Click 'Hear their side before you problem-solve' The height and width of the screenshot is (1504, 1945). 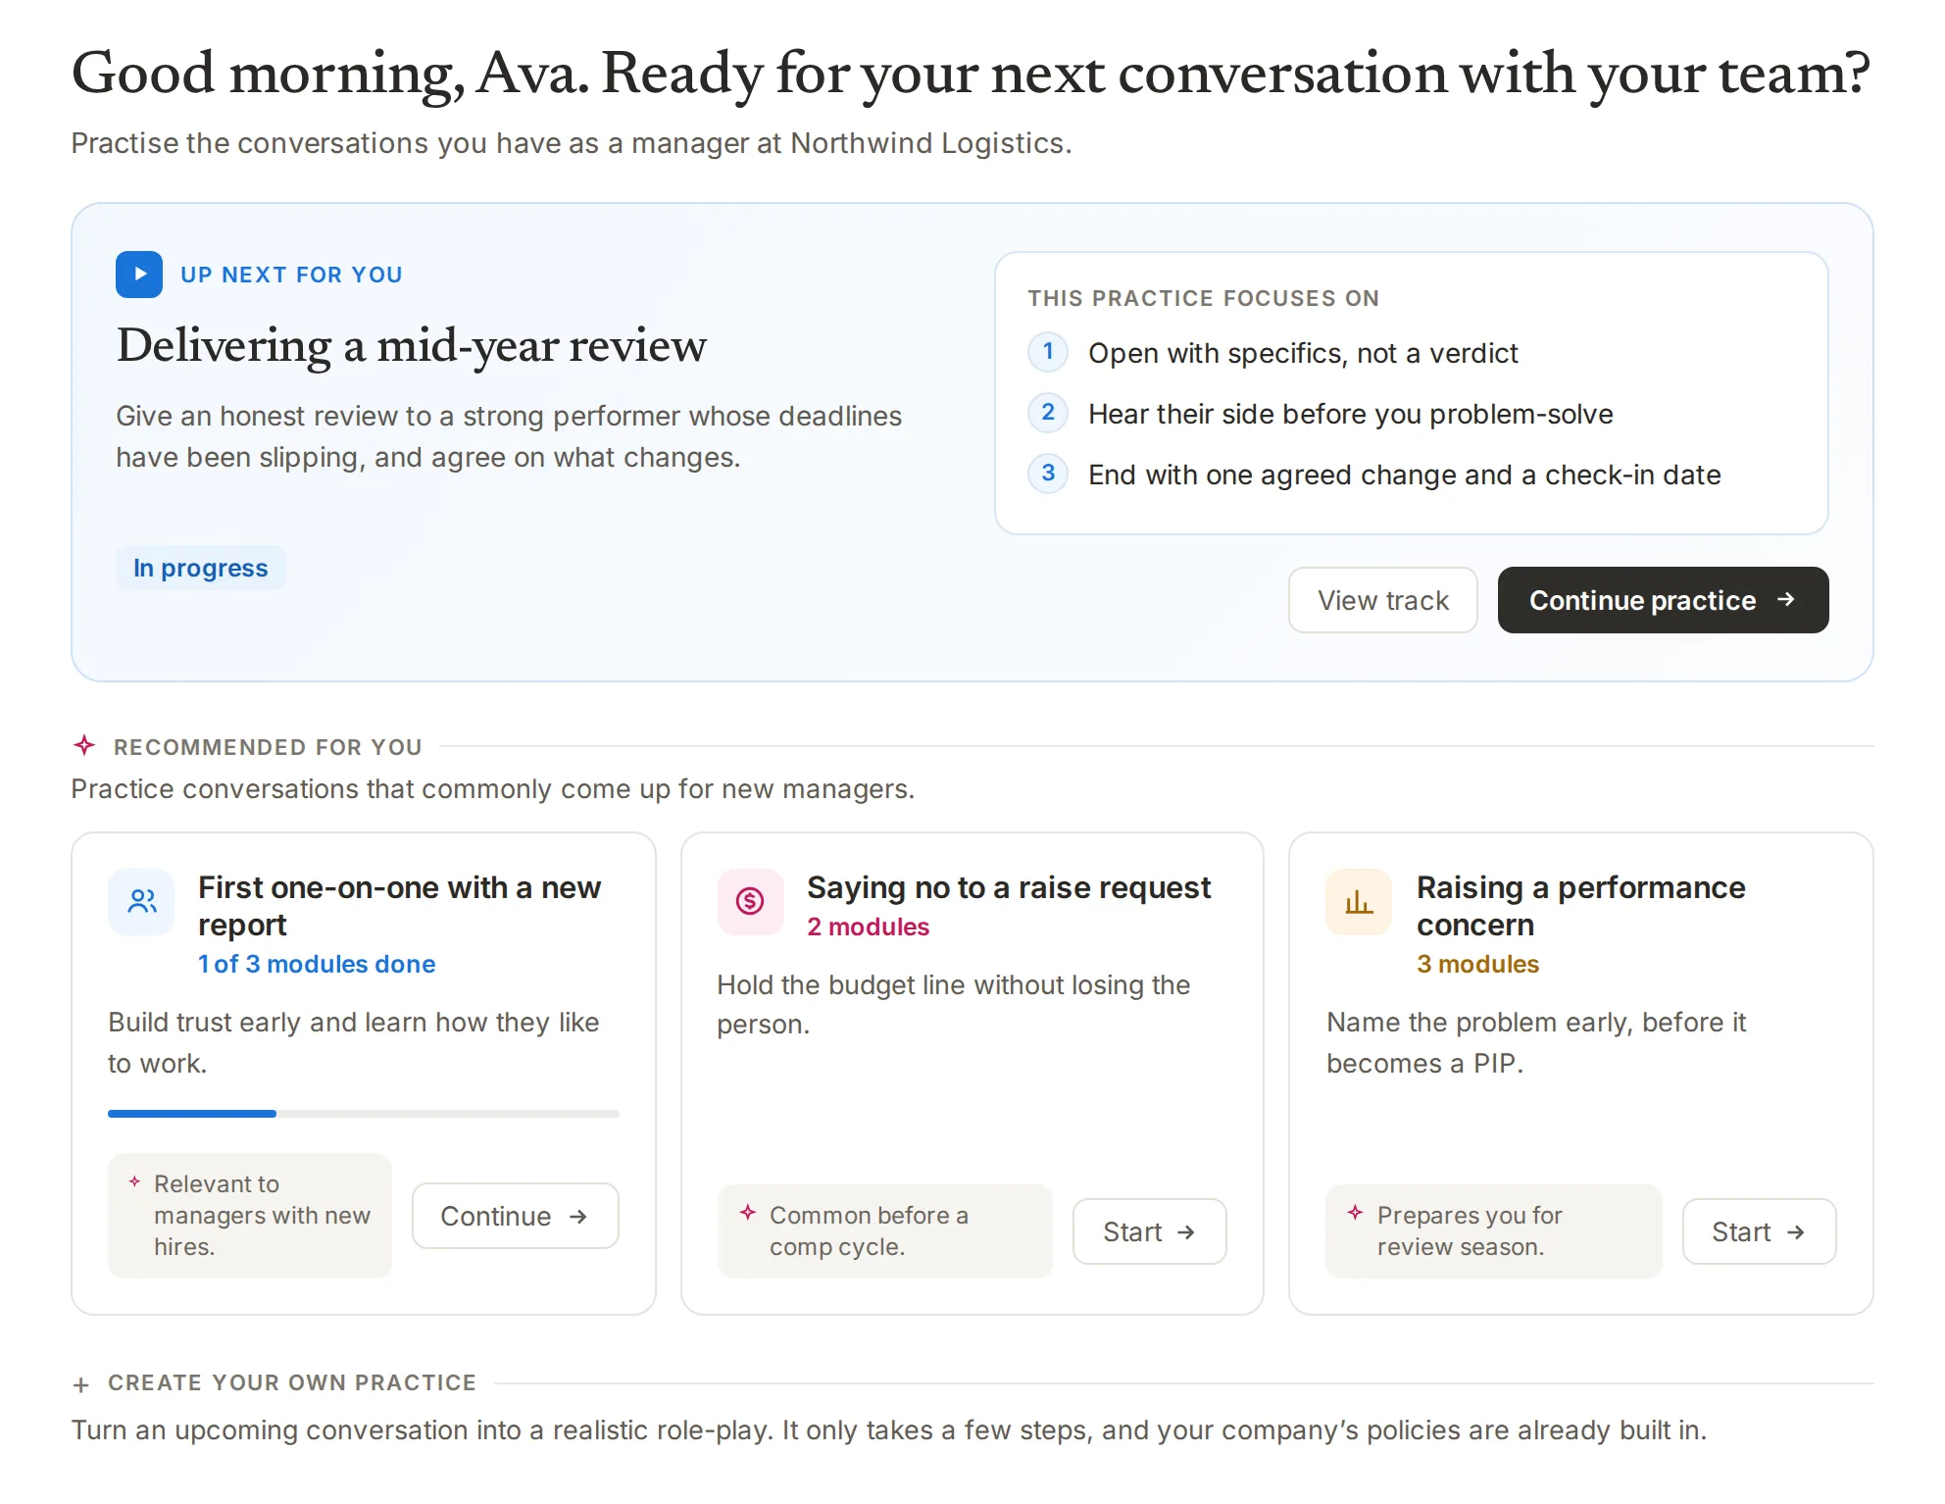pos(1351,414)
